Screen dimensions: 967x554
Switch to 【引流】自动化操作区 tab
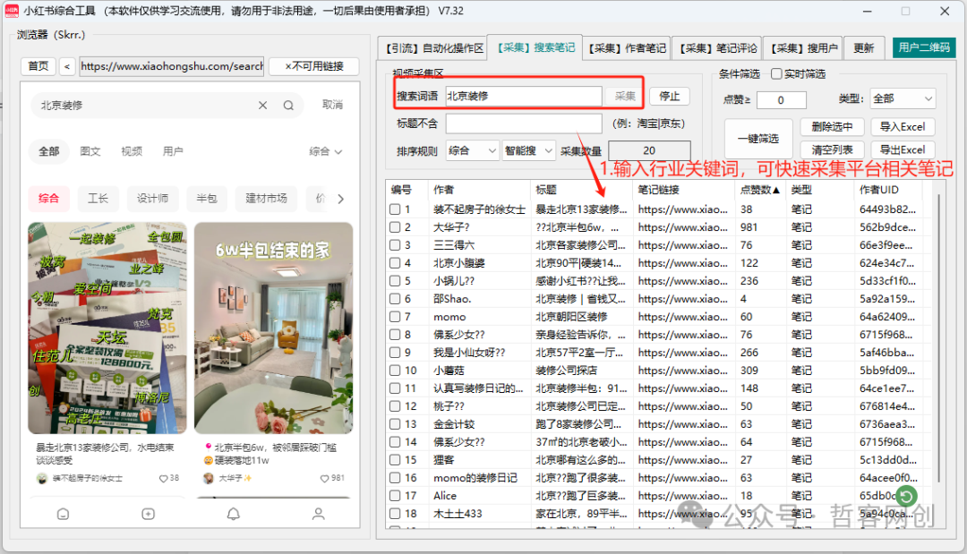click(434, 48)
